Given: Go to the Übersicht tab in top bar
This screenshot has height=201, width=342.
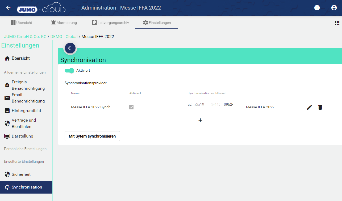Looking at the screenshot, I should (21, 23).
